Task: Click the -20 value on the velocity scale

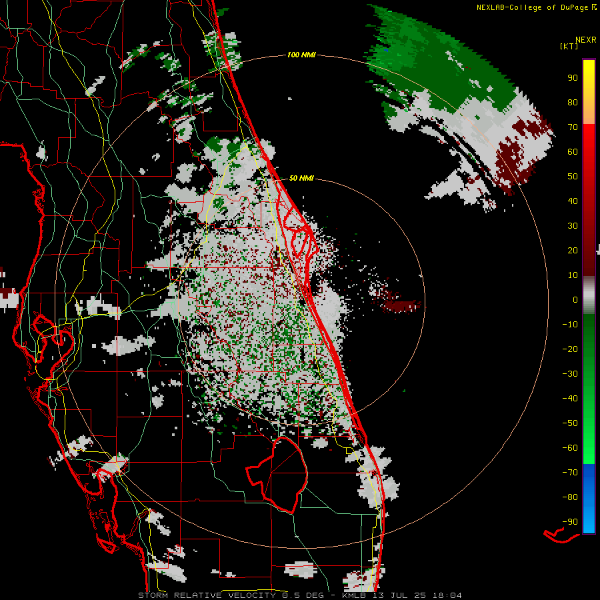Action: [x=570, y=349]
